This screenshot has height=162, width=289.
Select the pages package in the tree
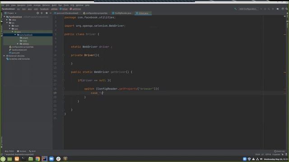point(24,38)
